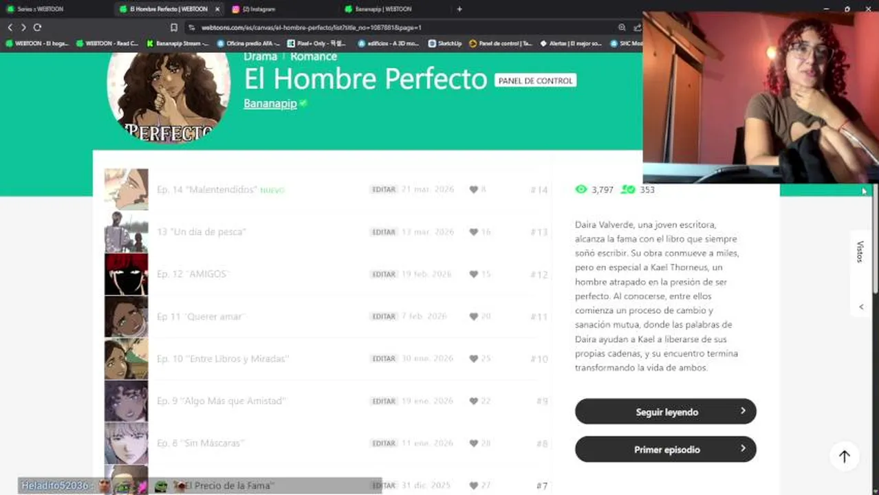Screen dimensions: 879x495
Task: Open Ep. 12 "AMIGOS" episode
Action: click(x=192, y=274)
